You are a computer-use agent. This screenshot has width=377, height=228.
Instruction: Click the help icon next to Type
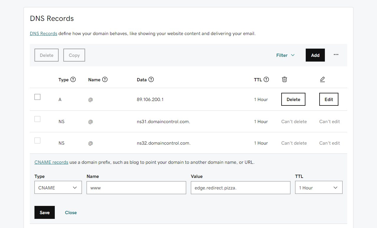tap(73, 80)
